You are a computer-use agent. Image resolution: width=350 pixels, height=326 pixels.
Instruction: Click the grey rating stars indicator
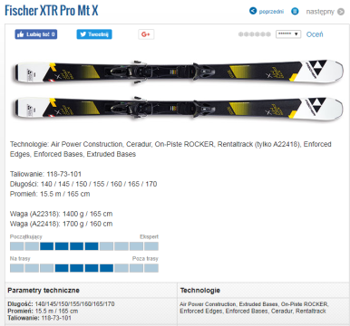coord(255,34)
